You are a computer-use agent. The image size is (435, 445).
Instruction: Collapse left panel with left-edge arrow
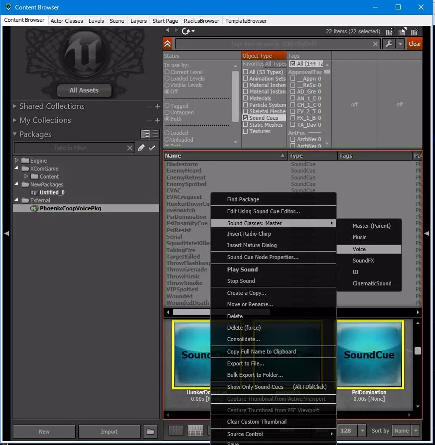(6, 233)
